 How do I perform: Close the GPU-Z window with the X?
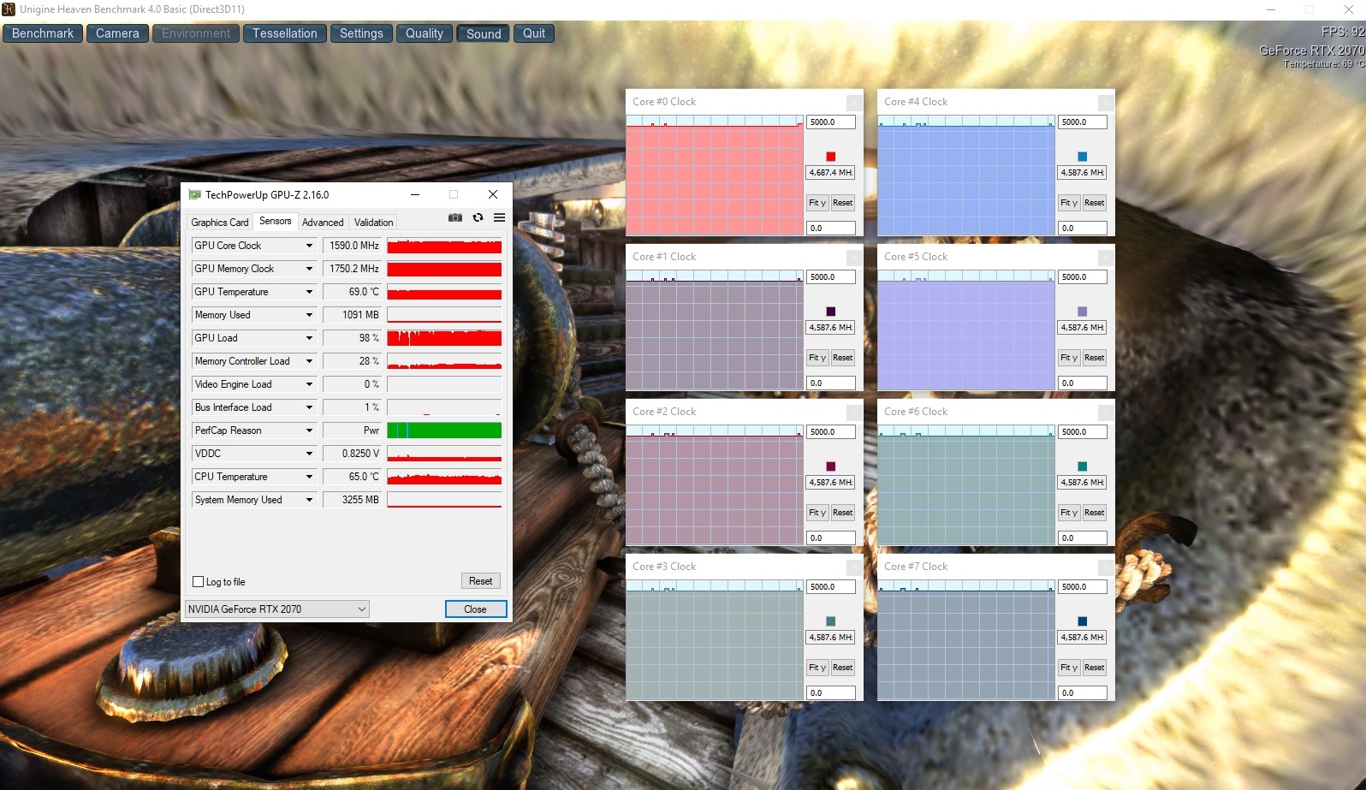tap(493, 195)
